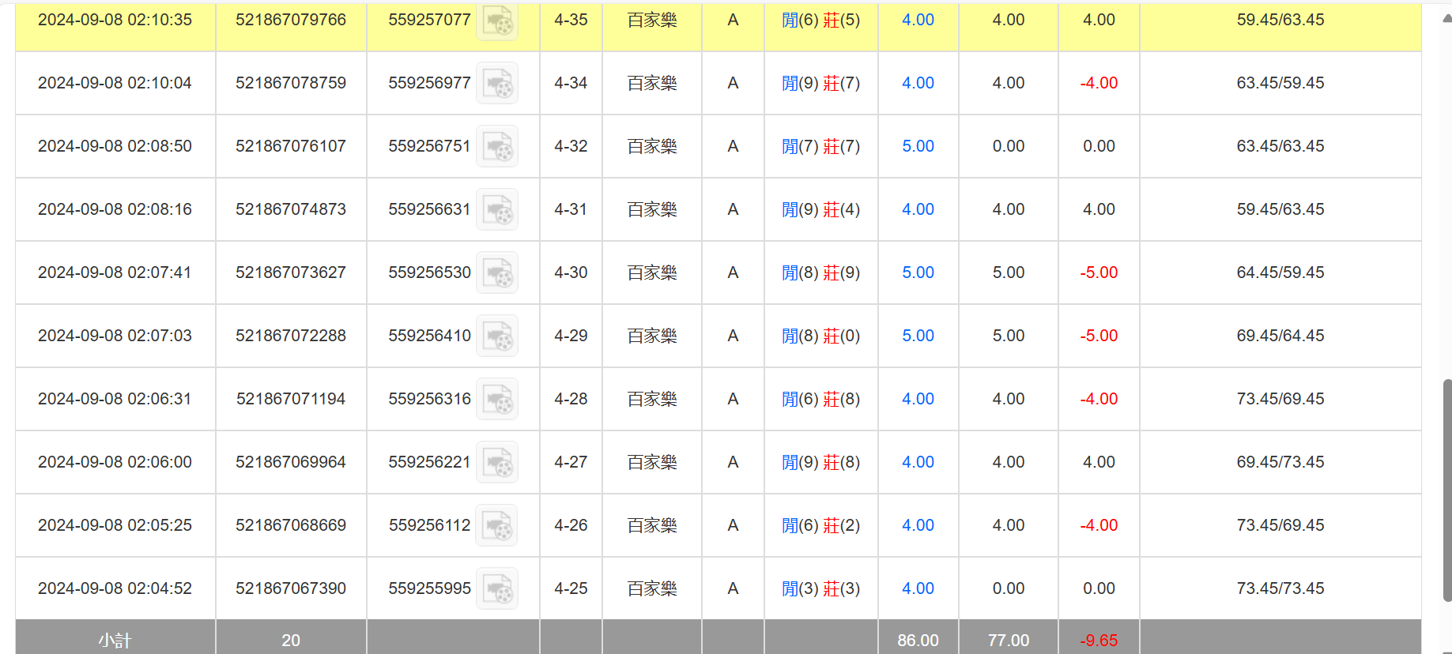Click the replay icon next to 559256530
Screen dimensions: 1452x654
tap(497, 272)
